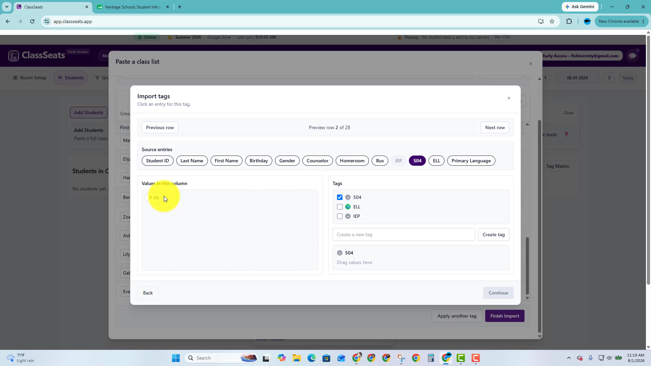
Task: Open Microsoft Edge from taskbar
Action: click(x=312, y=358)
